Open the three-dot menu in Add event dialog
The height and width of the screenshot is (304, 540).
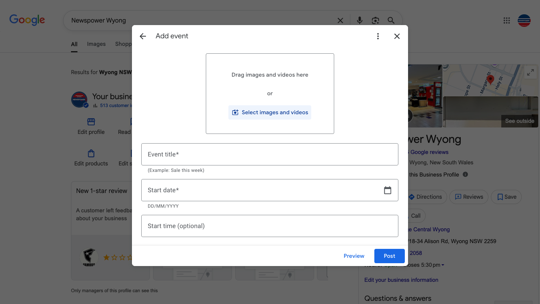pyautogui.click(x=378, y=36)
